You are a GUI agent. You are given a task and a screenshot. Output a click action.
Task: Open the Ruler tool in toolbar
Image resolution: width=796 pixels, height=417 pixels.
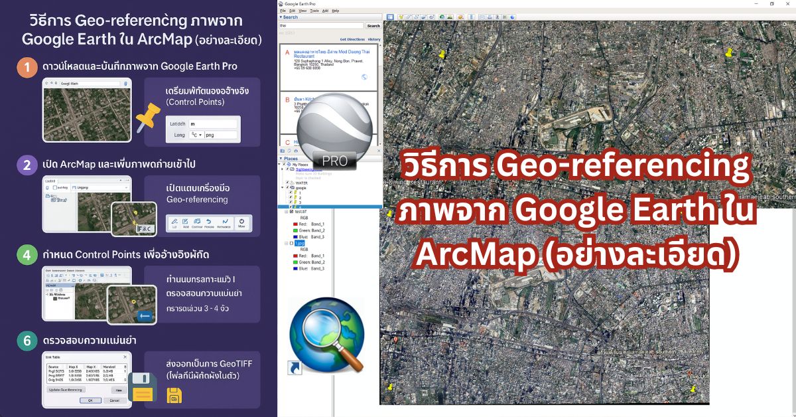(471, 17)
